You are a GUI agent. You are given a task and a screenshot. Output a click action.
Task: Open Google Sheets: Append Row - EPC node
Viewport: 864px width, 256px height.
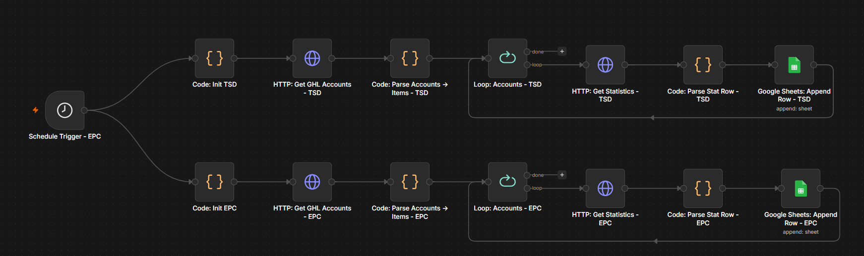(801, 188)
